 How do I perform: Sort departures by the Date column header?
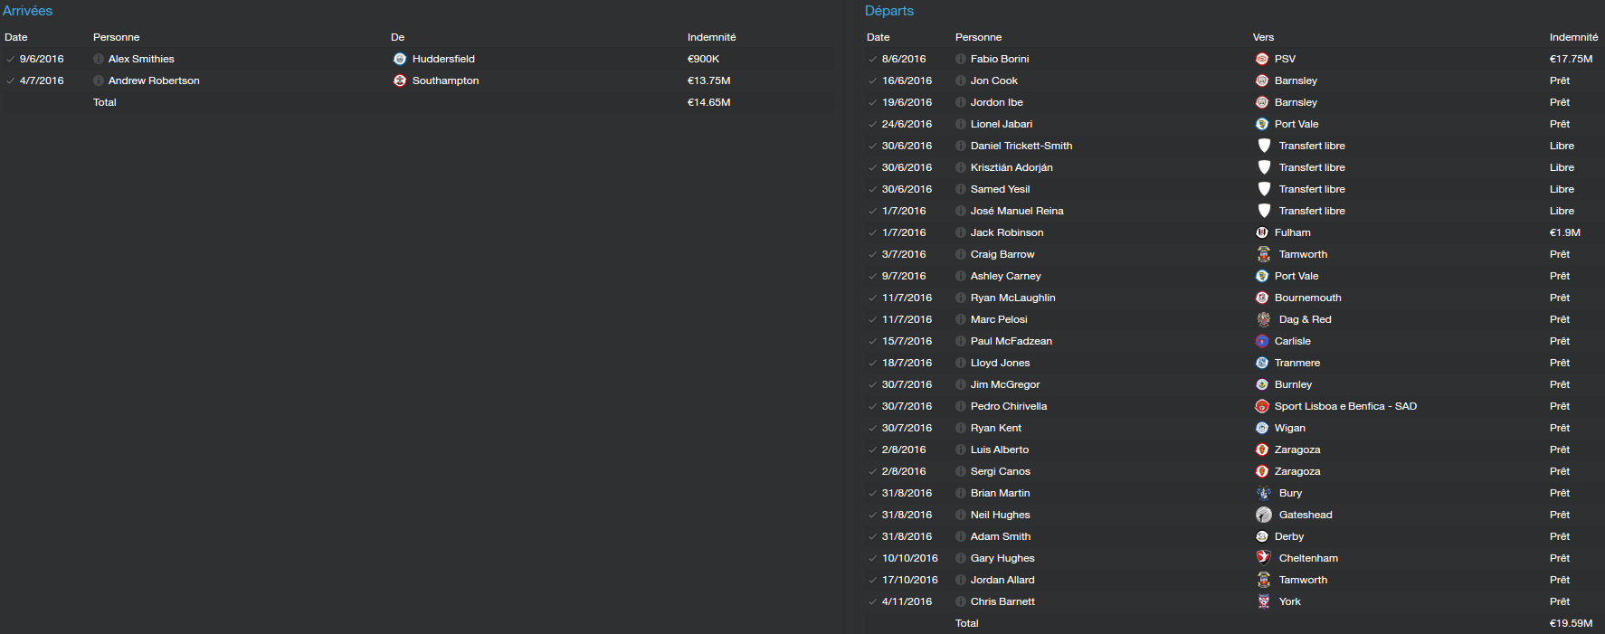pos(878,37)
